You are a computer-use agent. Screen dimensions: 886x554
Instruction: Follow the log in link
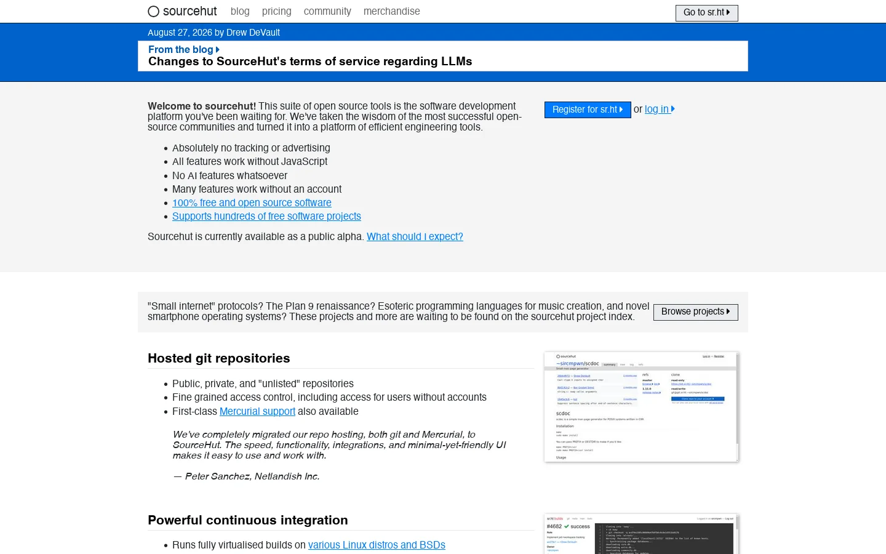(x=660, y=109)
